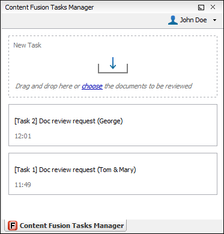The image size is (224, 234).
Task: Click the 12:01 timestamp of Task 2
Action: pos(23,136)
